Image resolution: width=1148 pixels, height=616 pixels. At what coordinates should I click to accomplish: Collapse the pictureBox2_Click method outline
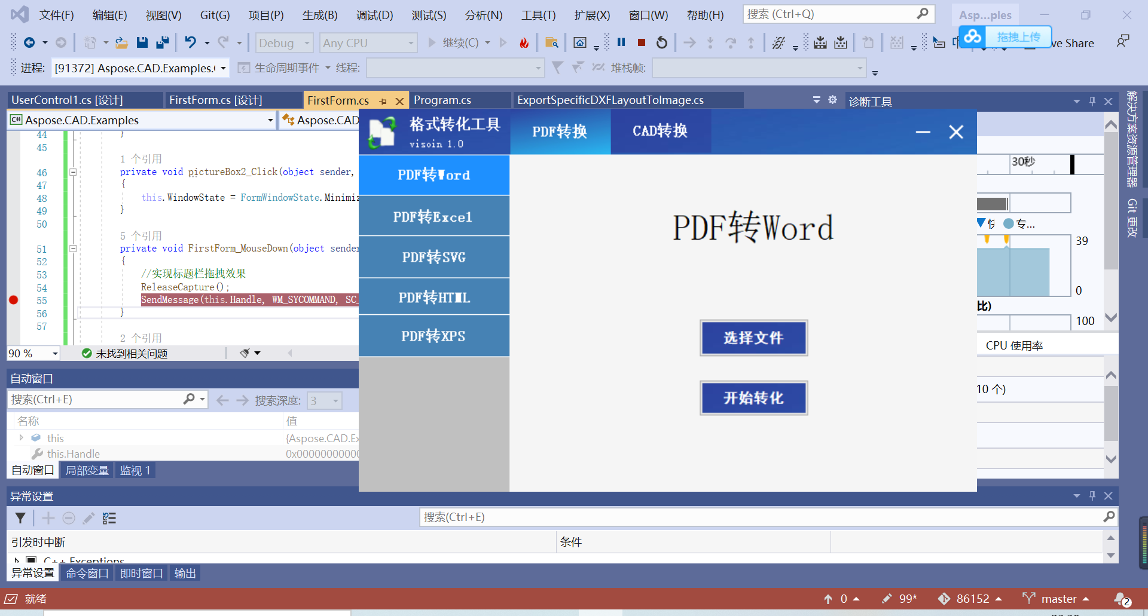[73, 172]
